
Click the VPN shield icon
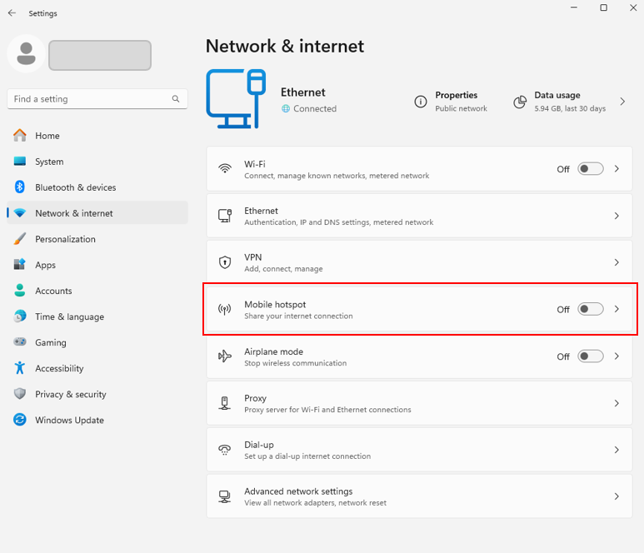pos(225,262)
